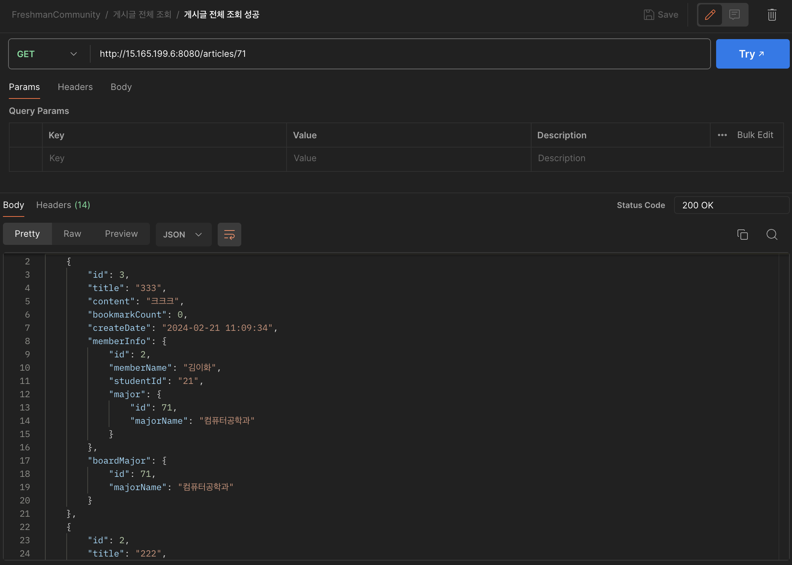The width and height of the screenshot is (792, 565).
Task: Delete example with the trash icon
Action: point(772,15)
